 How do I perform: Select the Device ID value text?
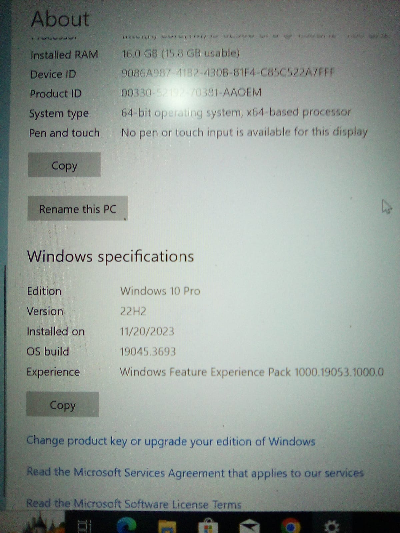(228, 72)
